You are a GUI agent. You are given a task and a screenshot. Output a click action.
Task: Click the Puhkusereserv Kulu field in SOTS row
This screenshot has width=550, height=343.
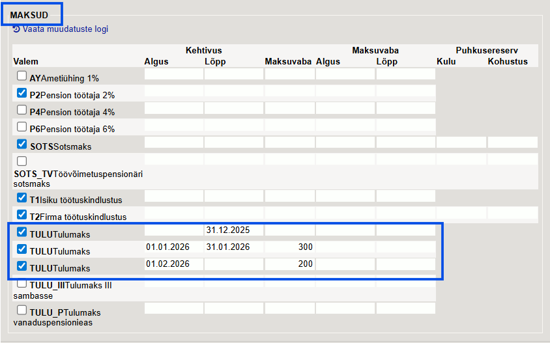(x=461, y=143)
